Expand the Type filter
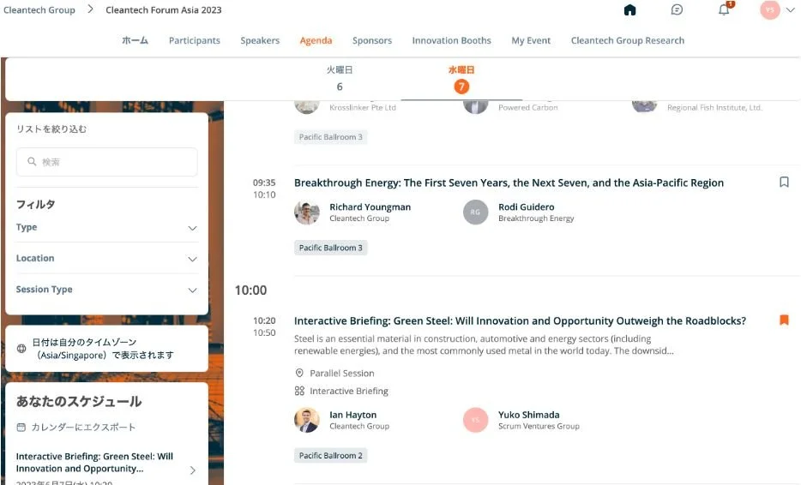The width and height of the screenshot is (801, 485). [x=106, y=227]
